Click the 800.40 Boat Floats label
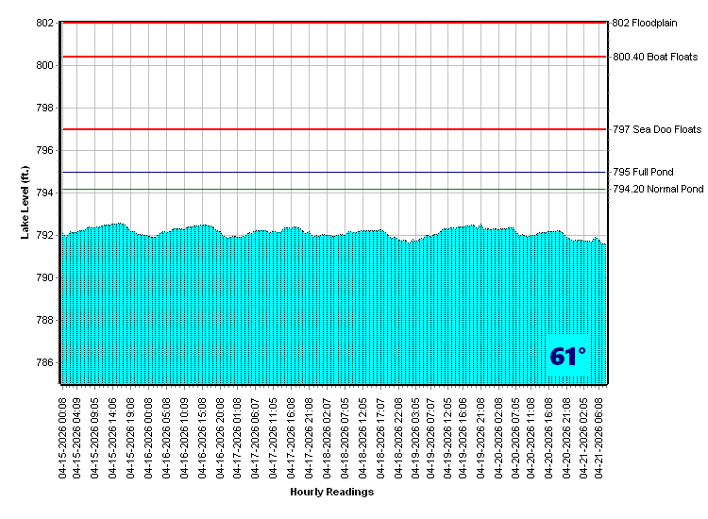Viewport: 708px width, 519px height. click(x=655, y=57)
